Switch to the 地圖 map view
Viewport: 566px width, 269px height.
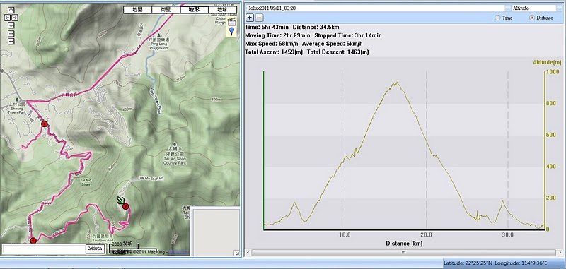pyautogui.click(x=137, y=10)
